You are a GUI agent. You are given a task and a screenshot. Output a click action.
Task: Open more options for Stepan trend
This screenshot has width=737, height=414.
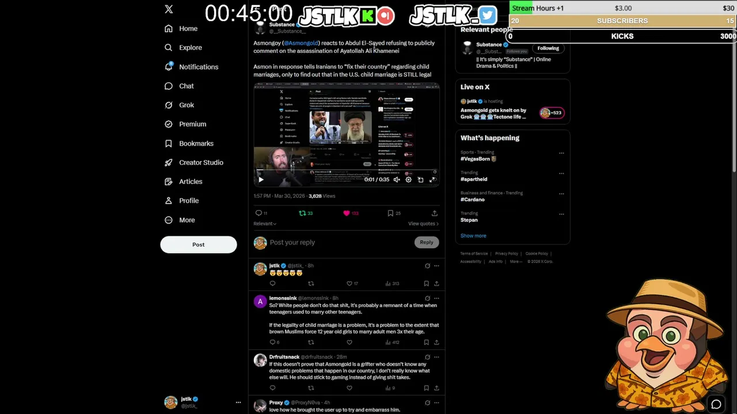561,214
